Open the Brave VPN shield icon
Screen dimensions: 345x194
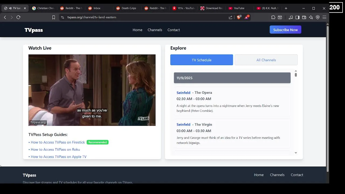click(318, 17)
